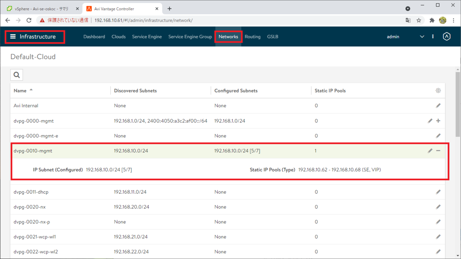
Task: Open the Service Engine tab
Action: 147,36
